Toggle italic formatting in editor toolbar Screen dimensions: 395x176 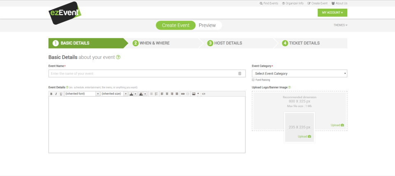click(56, 94)
